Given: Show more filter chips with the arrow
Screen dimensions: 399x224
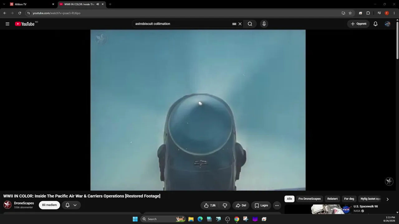Looking at the screenshot, I should 387,199.
